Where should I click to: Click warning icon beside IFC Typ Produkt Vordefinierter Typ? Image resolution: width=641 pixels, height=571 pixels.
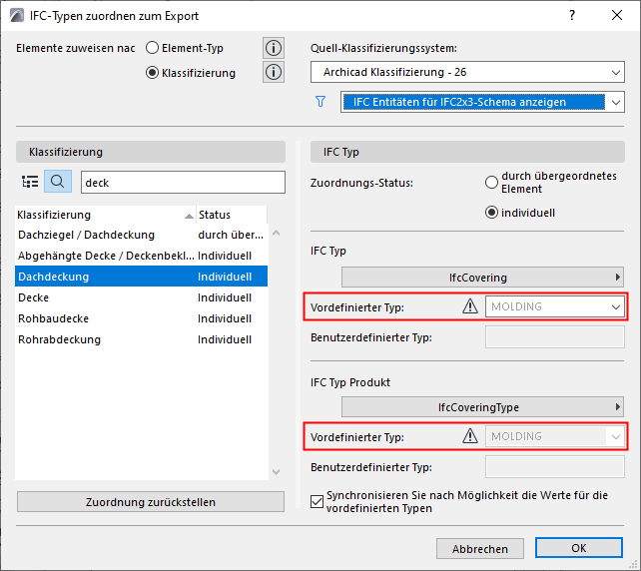coord(470,436)
